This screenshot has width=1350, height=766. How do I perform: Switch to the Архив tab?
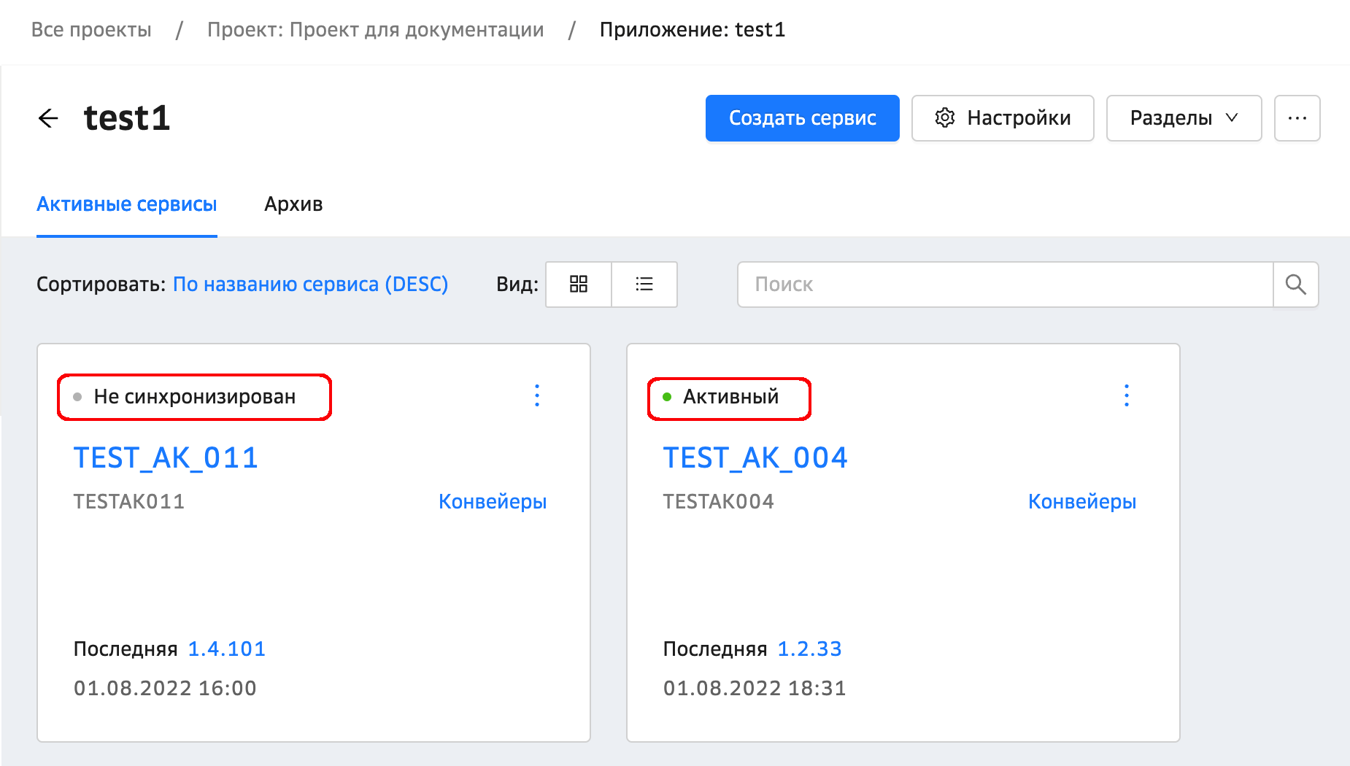click(293, 204)
